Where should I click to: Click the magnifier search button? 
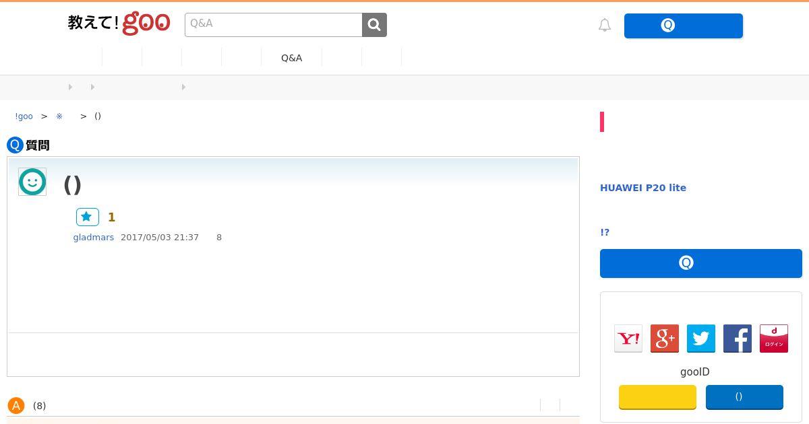(x=374, y=25)
